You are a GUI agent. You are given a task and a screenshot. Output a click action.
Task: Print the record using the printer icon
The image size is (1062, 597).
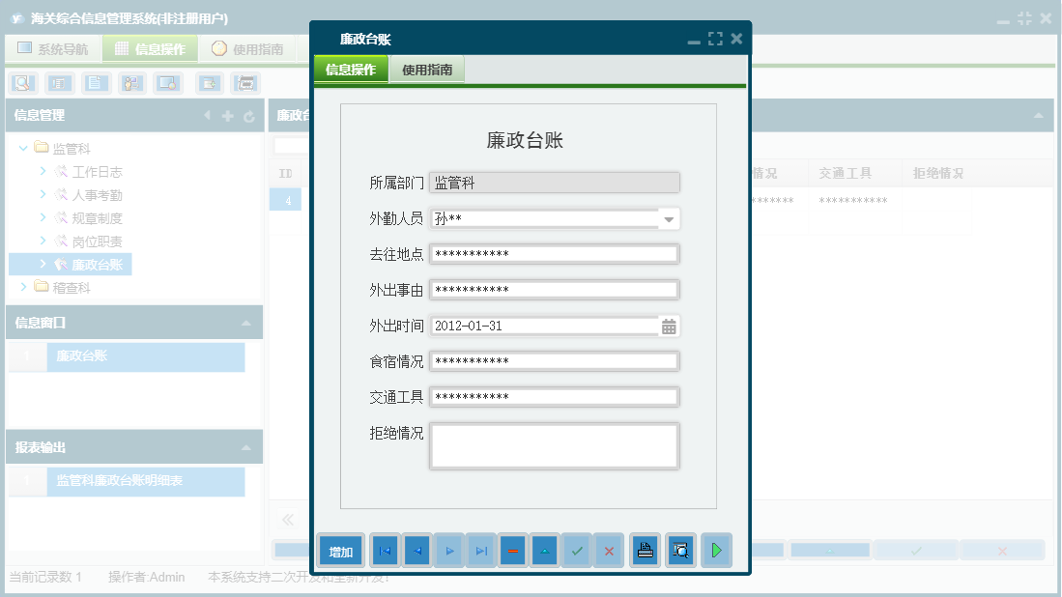tap(645, 550)
